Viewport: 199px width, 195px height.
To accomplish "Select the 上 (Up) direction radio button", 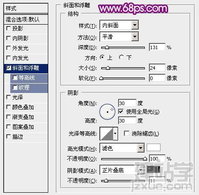I will 102,57.
